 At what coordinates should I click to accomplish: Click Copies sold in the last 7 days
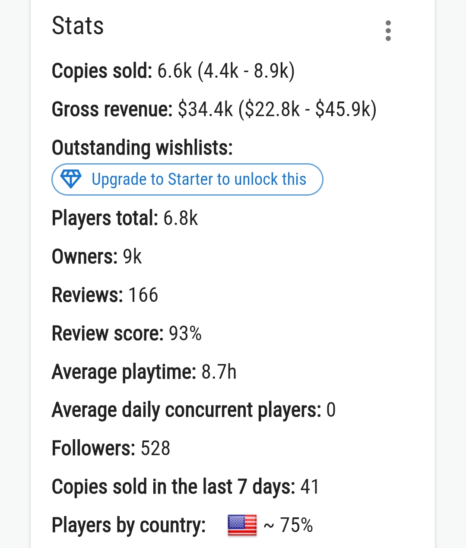(185, 487)
